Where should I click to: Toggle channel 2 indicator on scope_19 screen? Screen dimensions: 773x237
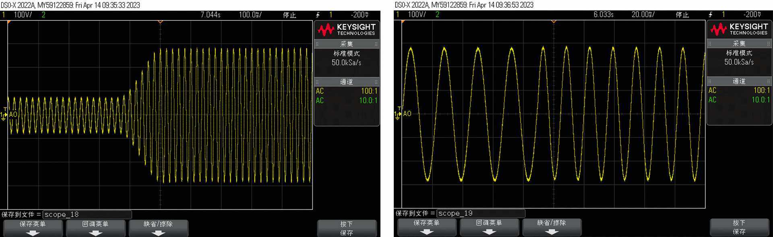pos(437,14)
